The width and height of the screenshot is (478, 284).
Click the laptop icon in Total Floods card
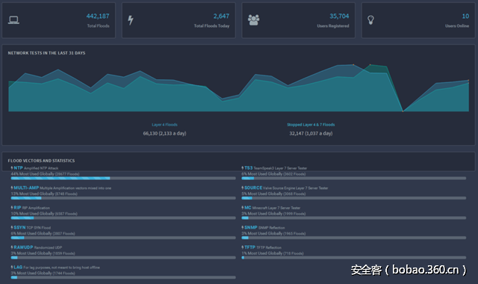click(13, 20)
